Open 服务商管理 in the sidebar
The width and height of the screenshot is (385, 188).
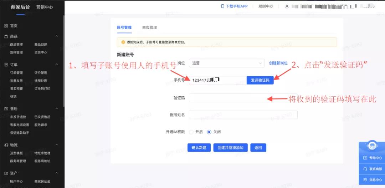(18, 161)
